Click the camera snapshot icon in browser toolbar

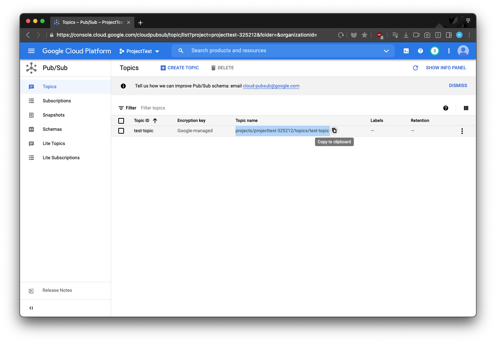coord(427,35)
